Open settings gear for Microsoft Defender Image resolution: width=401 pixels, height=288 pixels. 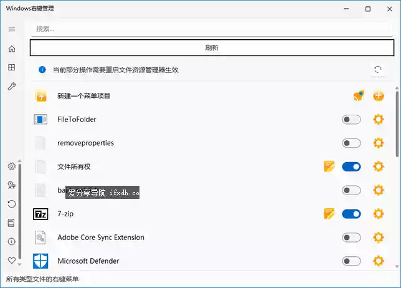(x=379, y=261)
